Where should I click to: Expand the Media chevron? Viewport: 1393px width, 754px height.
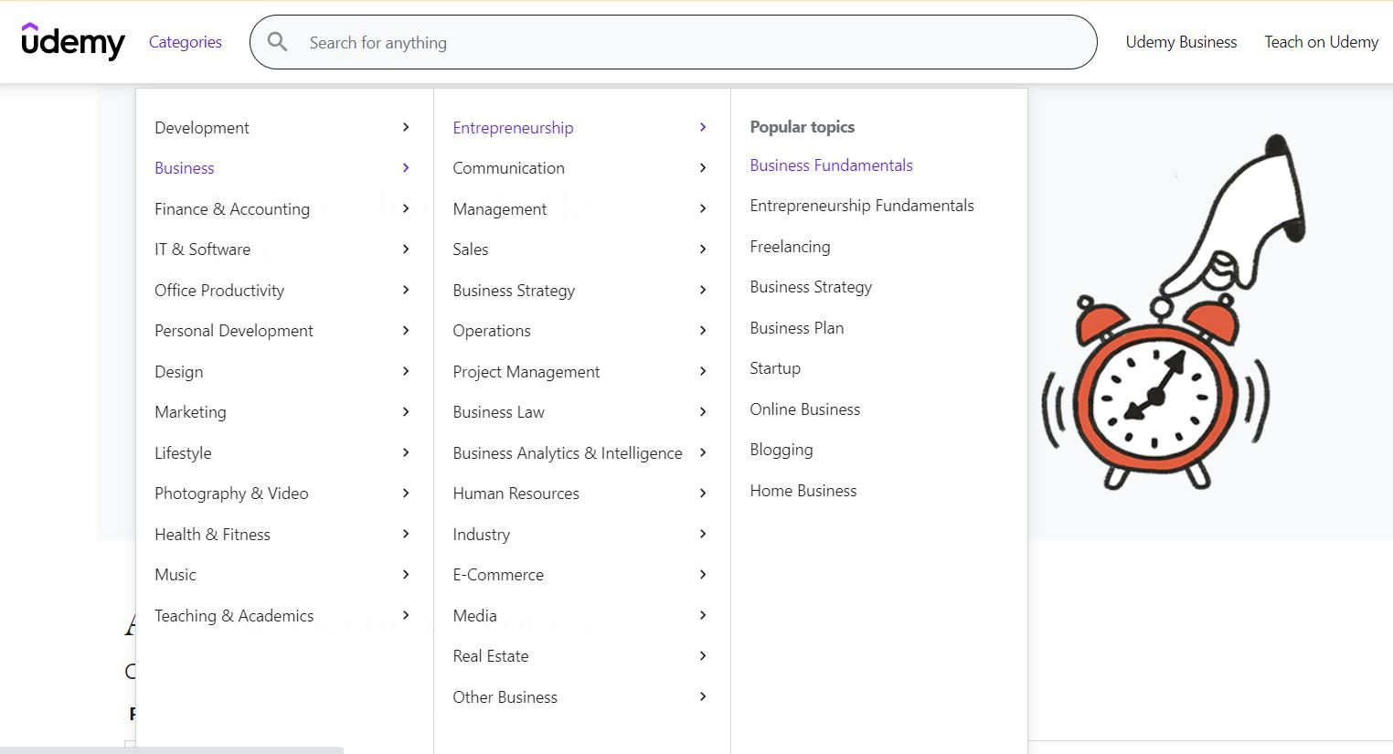pyautogui.click(x=703, y=615)
